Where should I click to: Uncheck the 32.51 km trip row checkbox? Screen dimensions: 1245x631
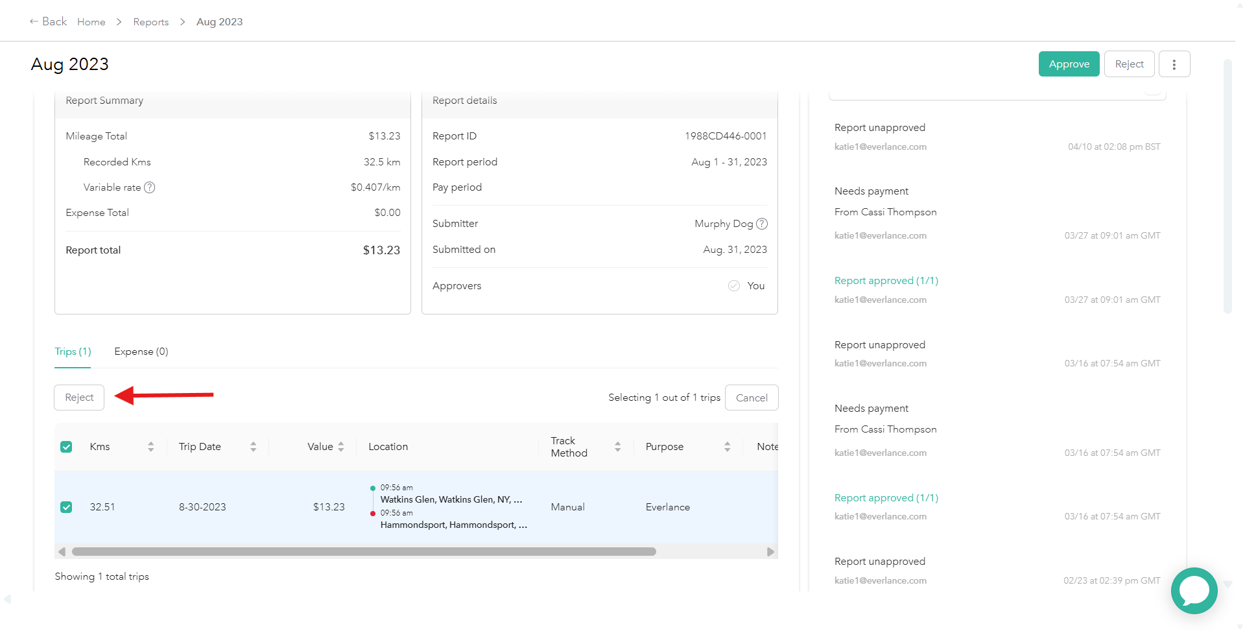66,507
